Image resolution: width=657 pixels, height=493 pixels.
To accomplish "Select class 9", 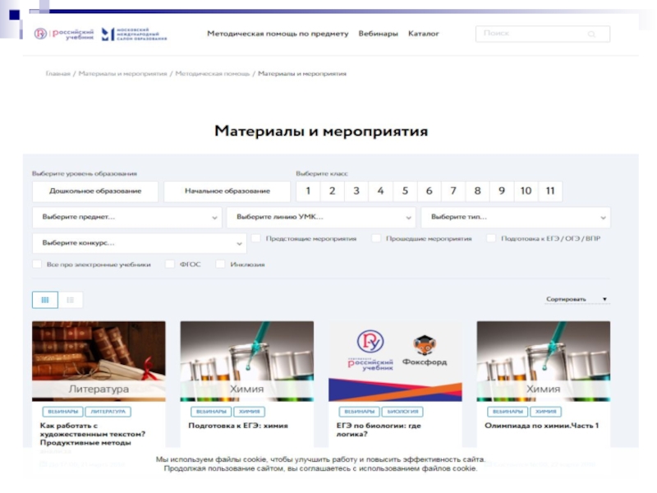I will click(502, 191).
